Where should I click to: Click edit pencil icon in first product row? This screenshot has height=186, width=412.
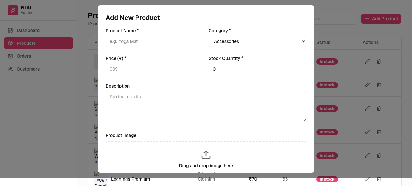(x=367, y=61)
